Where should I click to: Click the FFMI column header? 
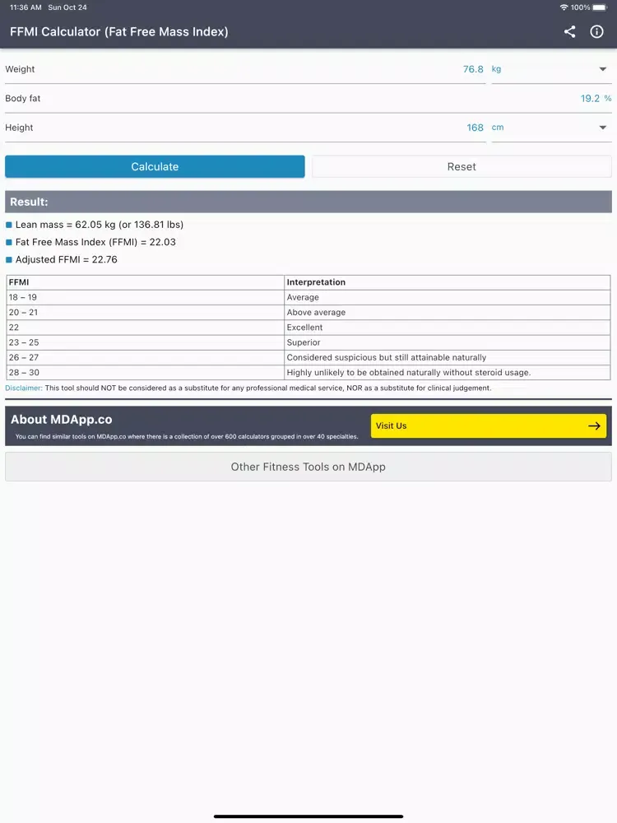[x=146, y=282]
